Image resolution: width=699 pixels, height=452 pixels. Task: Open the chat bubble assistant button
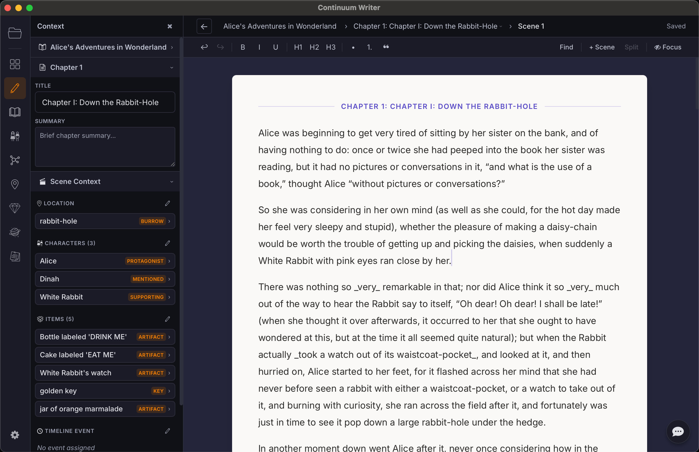pos(678,432)
